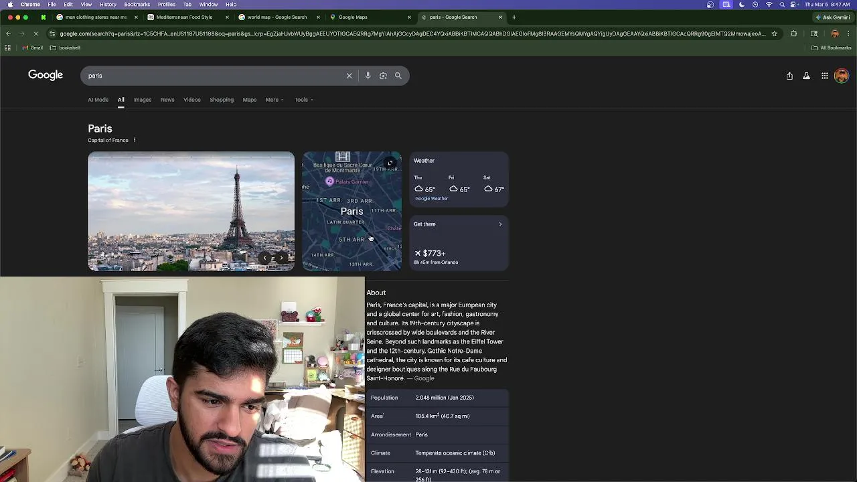Click the Area row label

(x=378, y=416)
